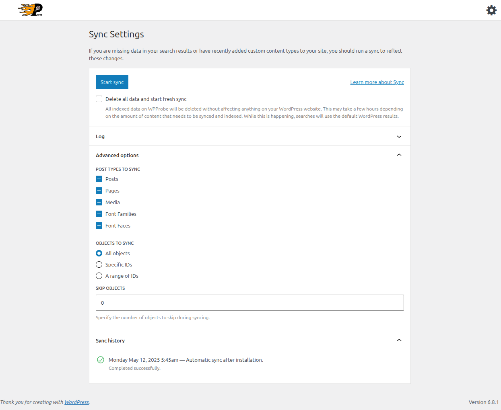Enable Delete all data and start fresh sync

(x=99, y=99)
